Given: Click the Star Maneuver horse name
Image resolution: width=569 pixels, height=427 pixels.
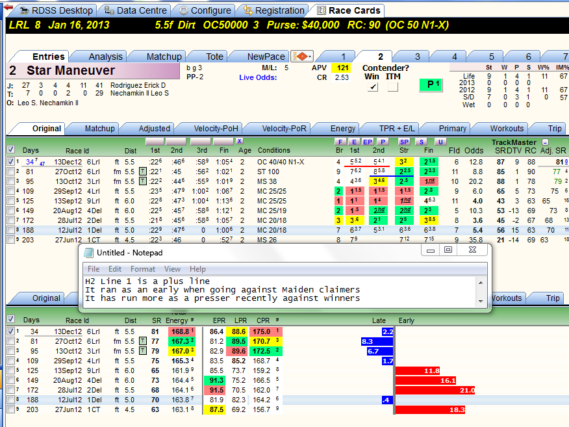Looking at the screenshot, I should (71, 70).
